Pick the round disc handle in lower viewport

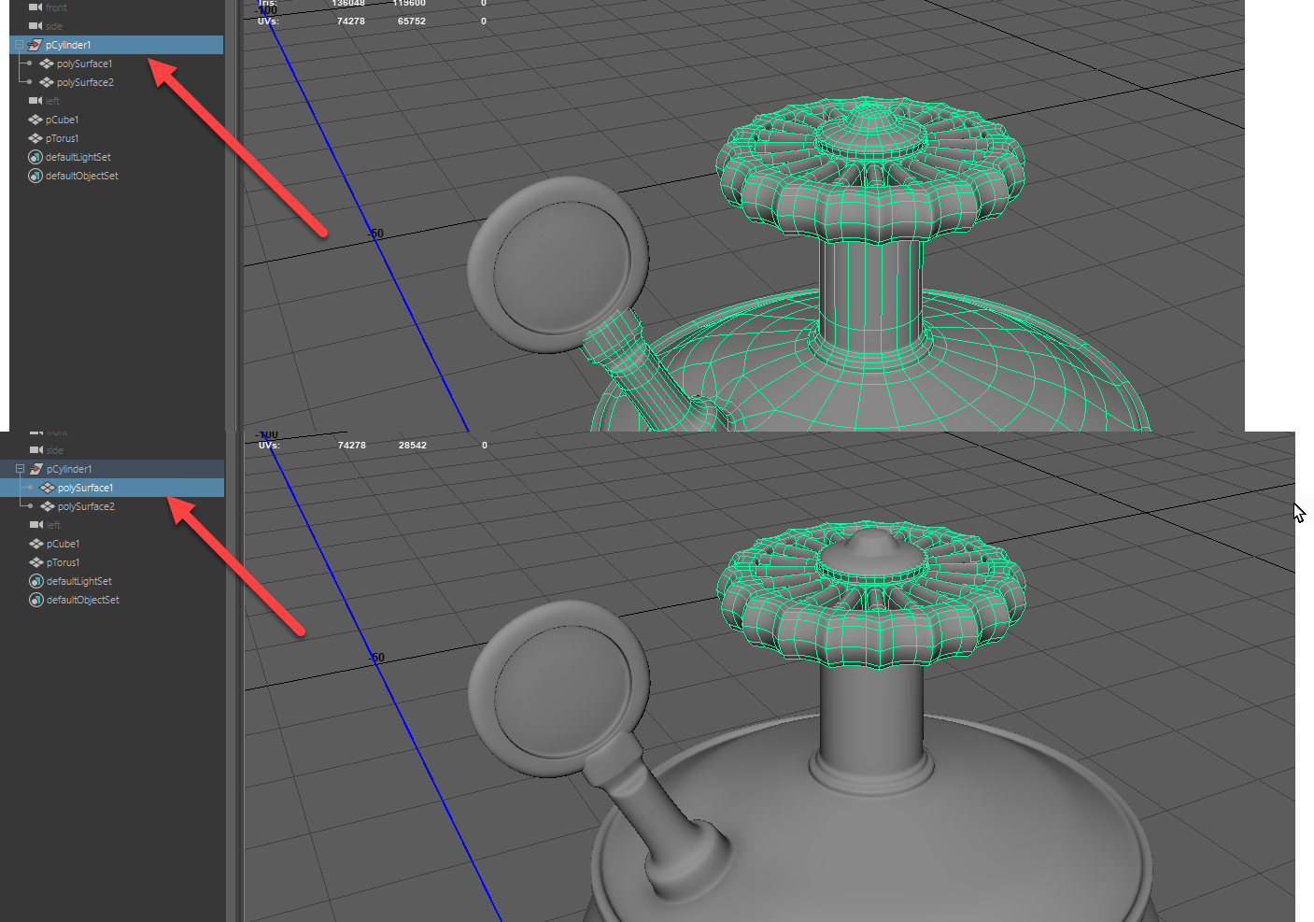(x=558, y=688)
